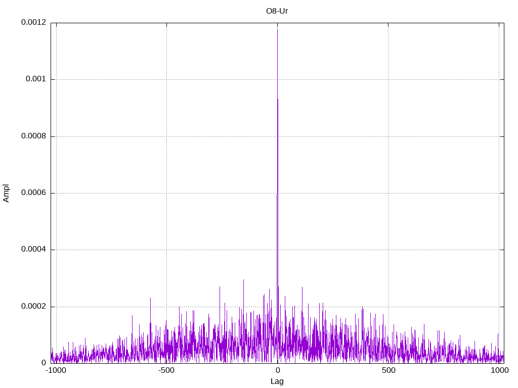The width and height of the screenshot is (518, 388).
Task: Click the 0.0002 y-axis tick label
Action: click(x=34, y=307)
